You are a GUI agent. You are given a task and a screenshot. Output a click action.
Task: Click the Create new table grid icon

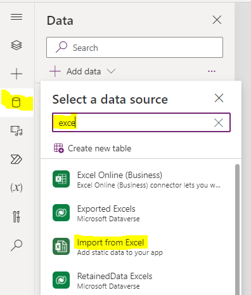[x=58, y=148]
